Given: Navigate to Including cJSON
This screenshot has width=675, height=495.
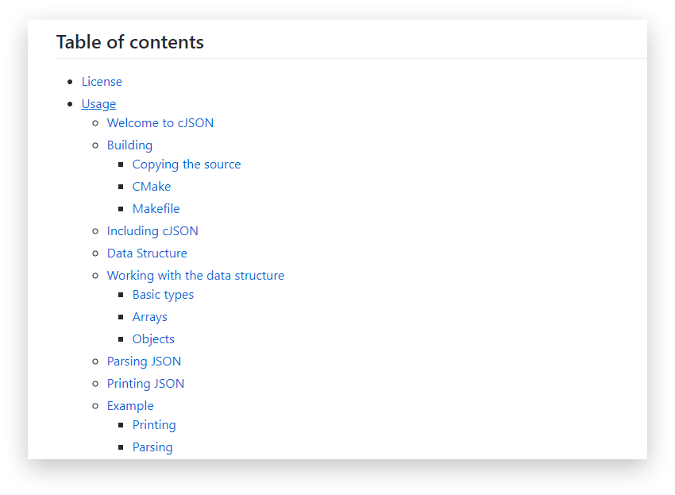Looking at the screenshot, I should pos(152,231).
